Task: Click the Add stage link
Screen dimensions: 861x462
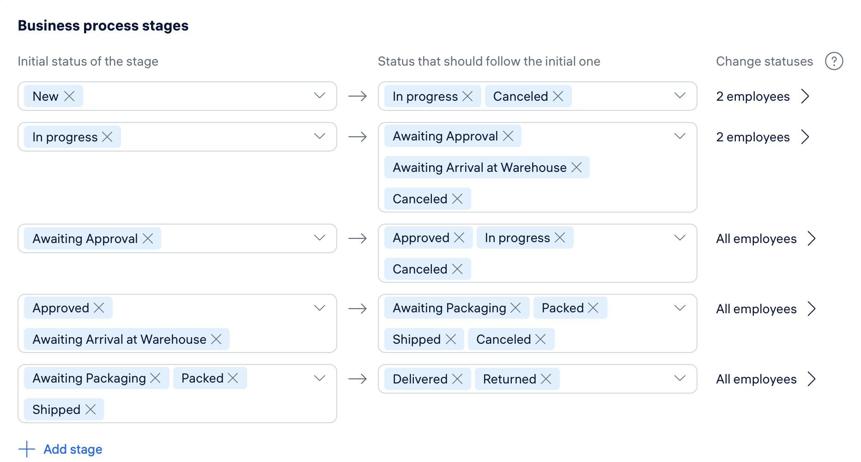Action: pyautogui.click(x=73, y=449)
